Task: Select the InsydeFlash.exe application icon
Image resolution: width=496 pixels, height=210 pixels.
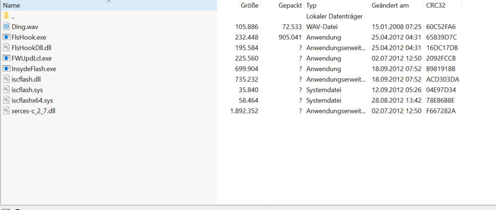Action: point(6,69)
